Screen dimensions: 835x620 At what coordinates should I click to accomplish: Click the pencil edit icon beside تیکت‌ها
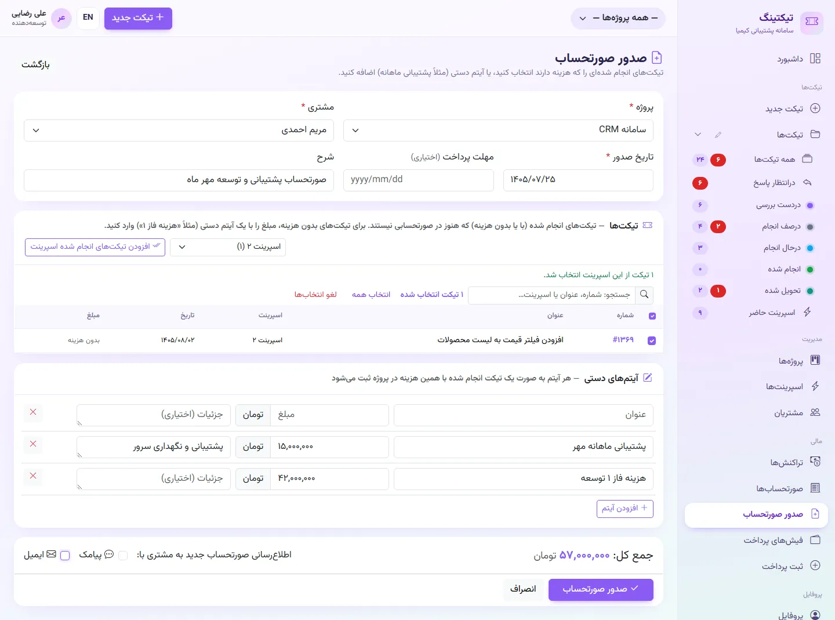tap(718, 135)
